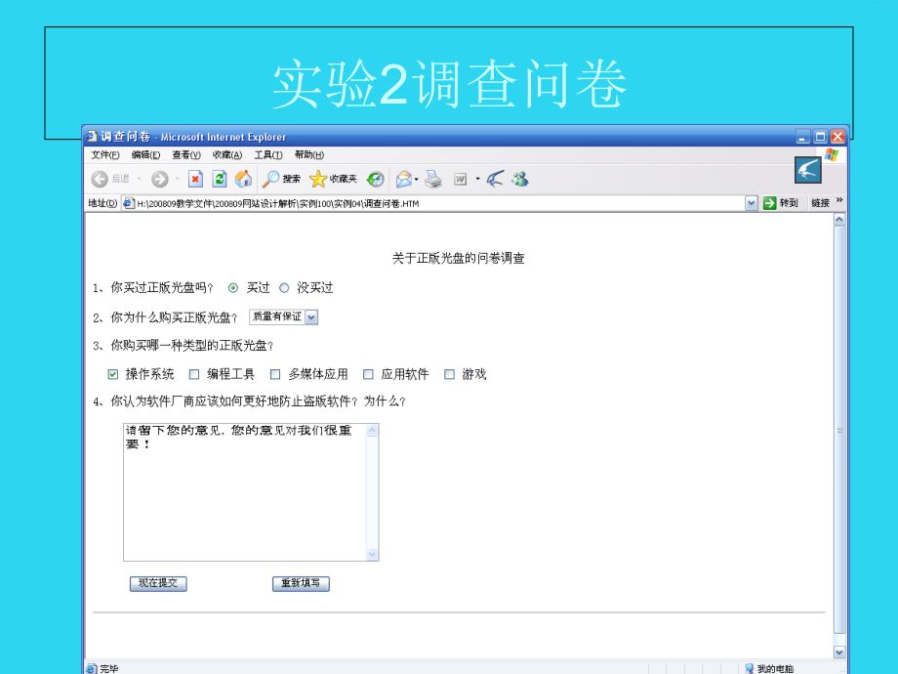Click the 链接 links toolbar label
Viewport: 898px width, 674px height.
820,203
